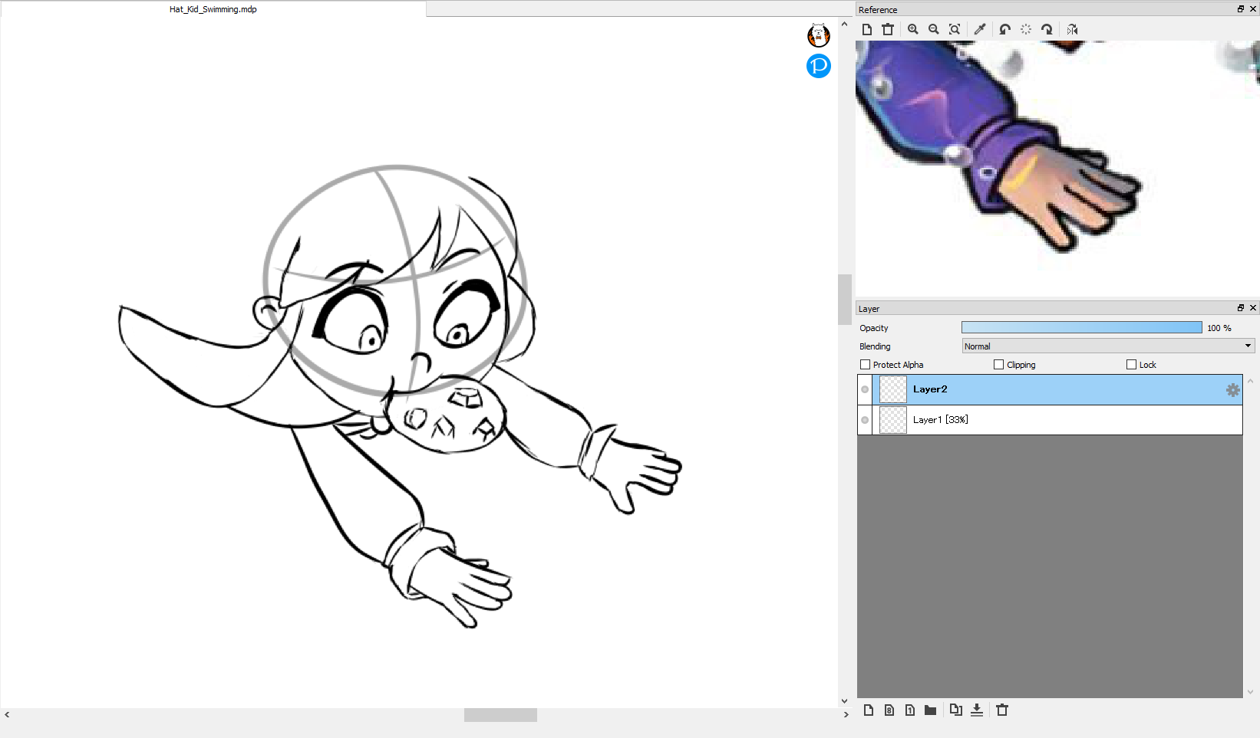Image resolution: width=1260 pixels, height=738 pixels.
Task: Click layer list scroll down arrow
Action: (1250, 691)
